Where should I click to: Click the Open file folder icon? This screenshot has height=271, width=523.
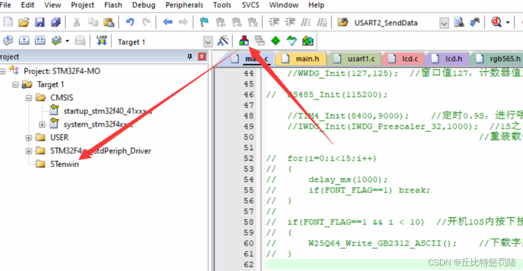click(x=24, y=22)
